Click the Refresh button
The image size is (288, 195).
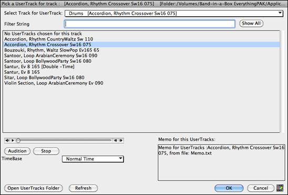[83, 188]
